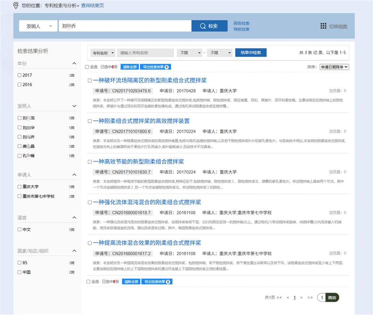373x315 pixels.
Task: Expand the 发明人 filter section
Action: (74, 106)
